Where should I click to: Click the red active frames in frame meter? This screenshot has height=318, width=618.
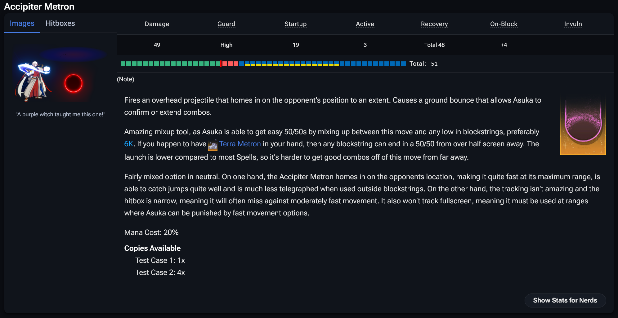(230, 64)
